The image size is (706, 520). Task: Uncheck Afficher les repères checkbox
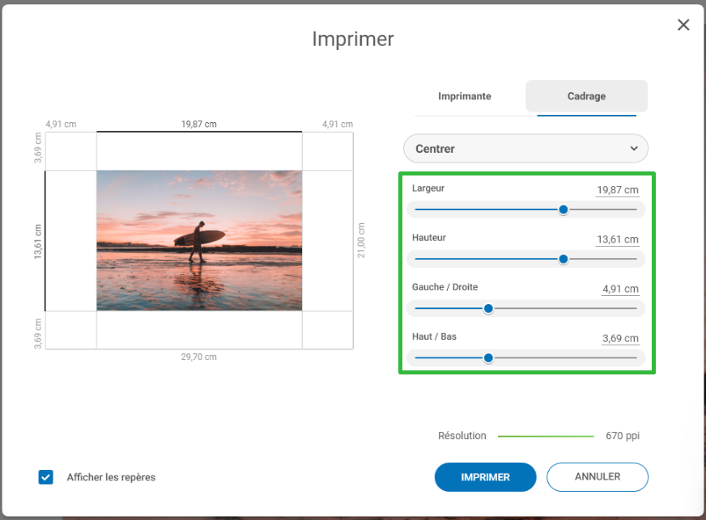tap(46, 477)
